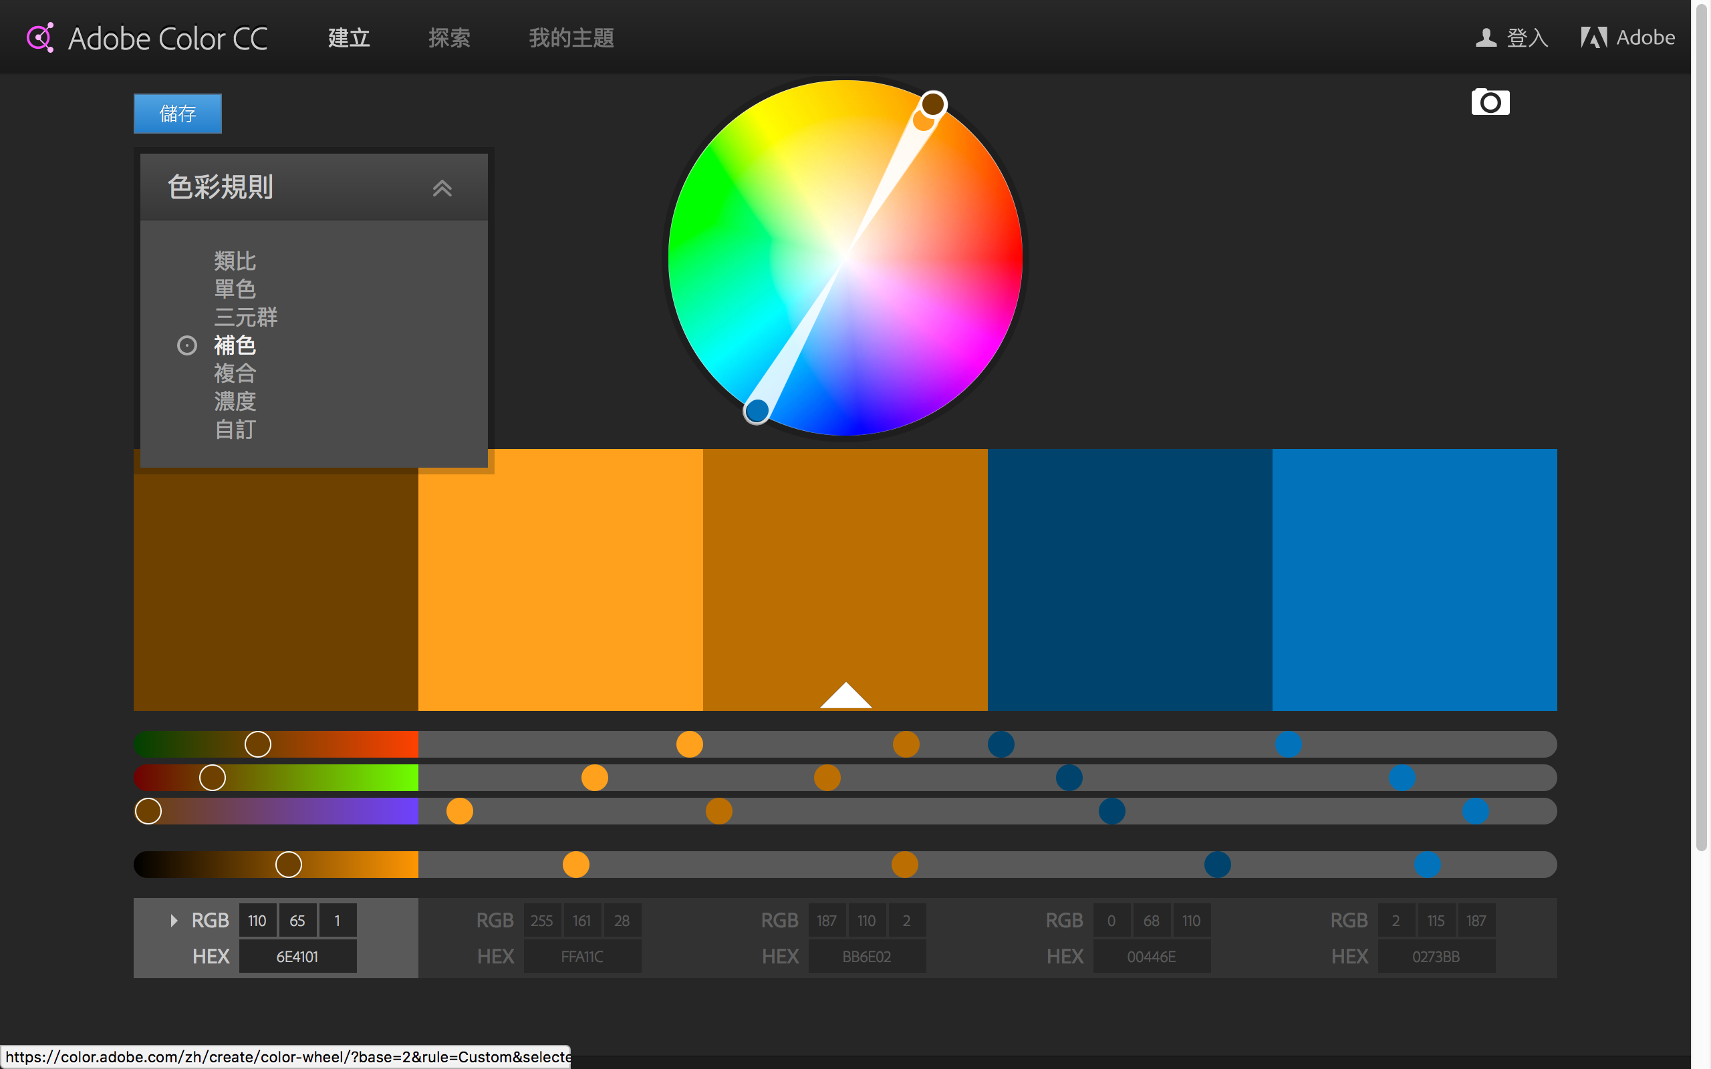Click the Adobe Color CC title

[168, 39]
